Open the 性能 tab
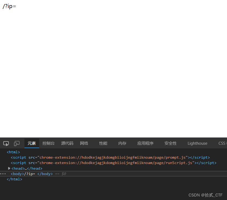227x200 pixels. pos(103,143)
